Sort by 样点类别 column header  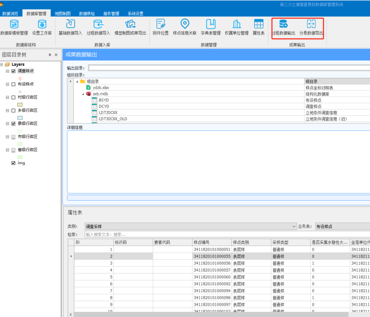[251, 242]
